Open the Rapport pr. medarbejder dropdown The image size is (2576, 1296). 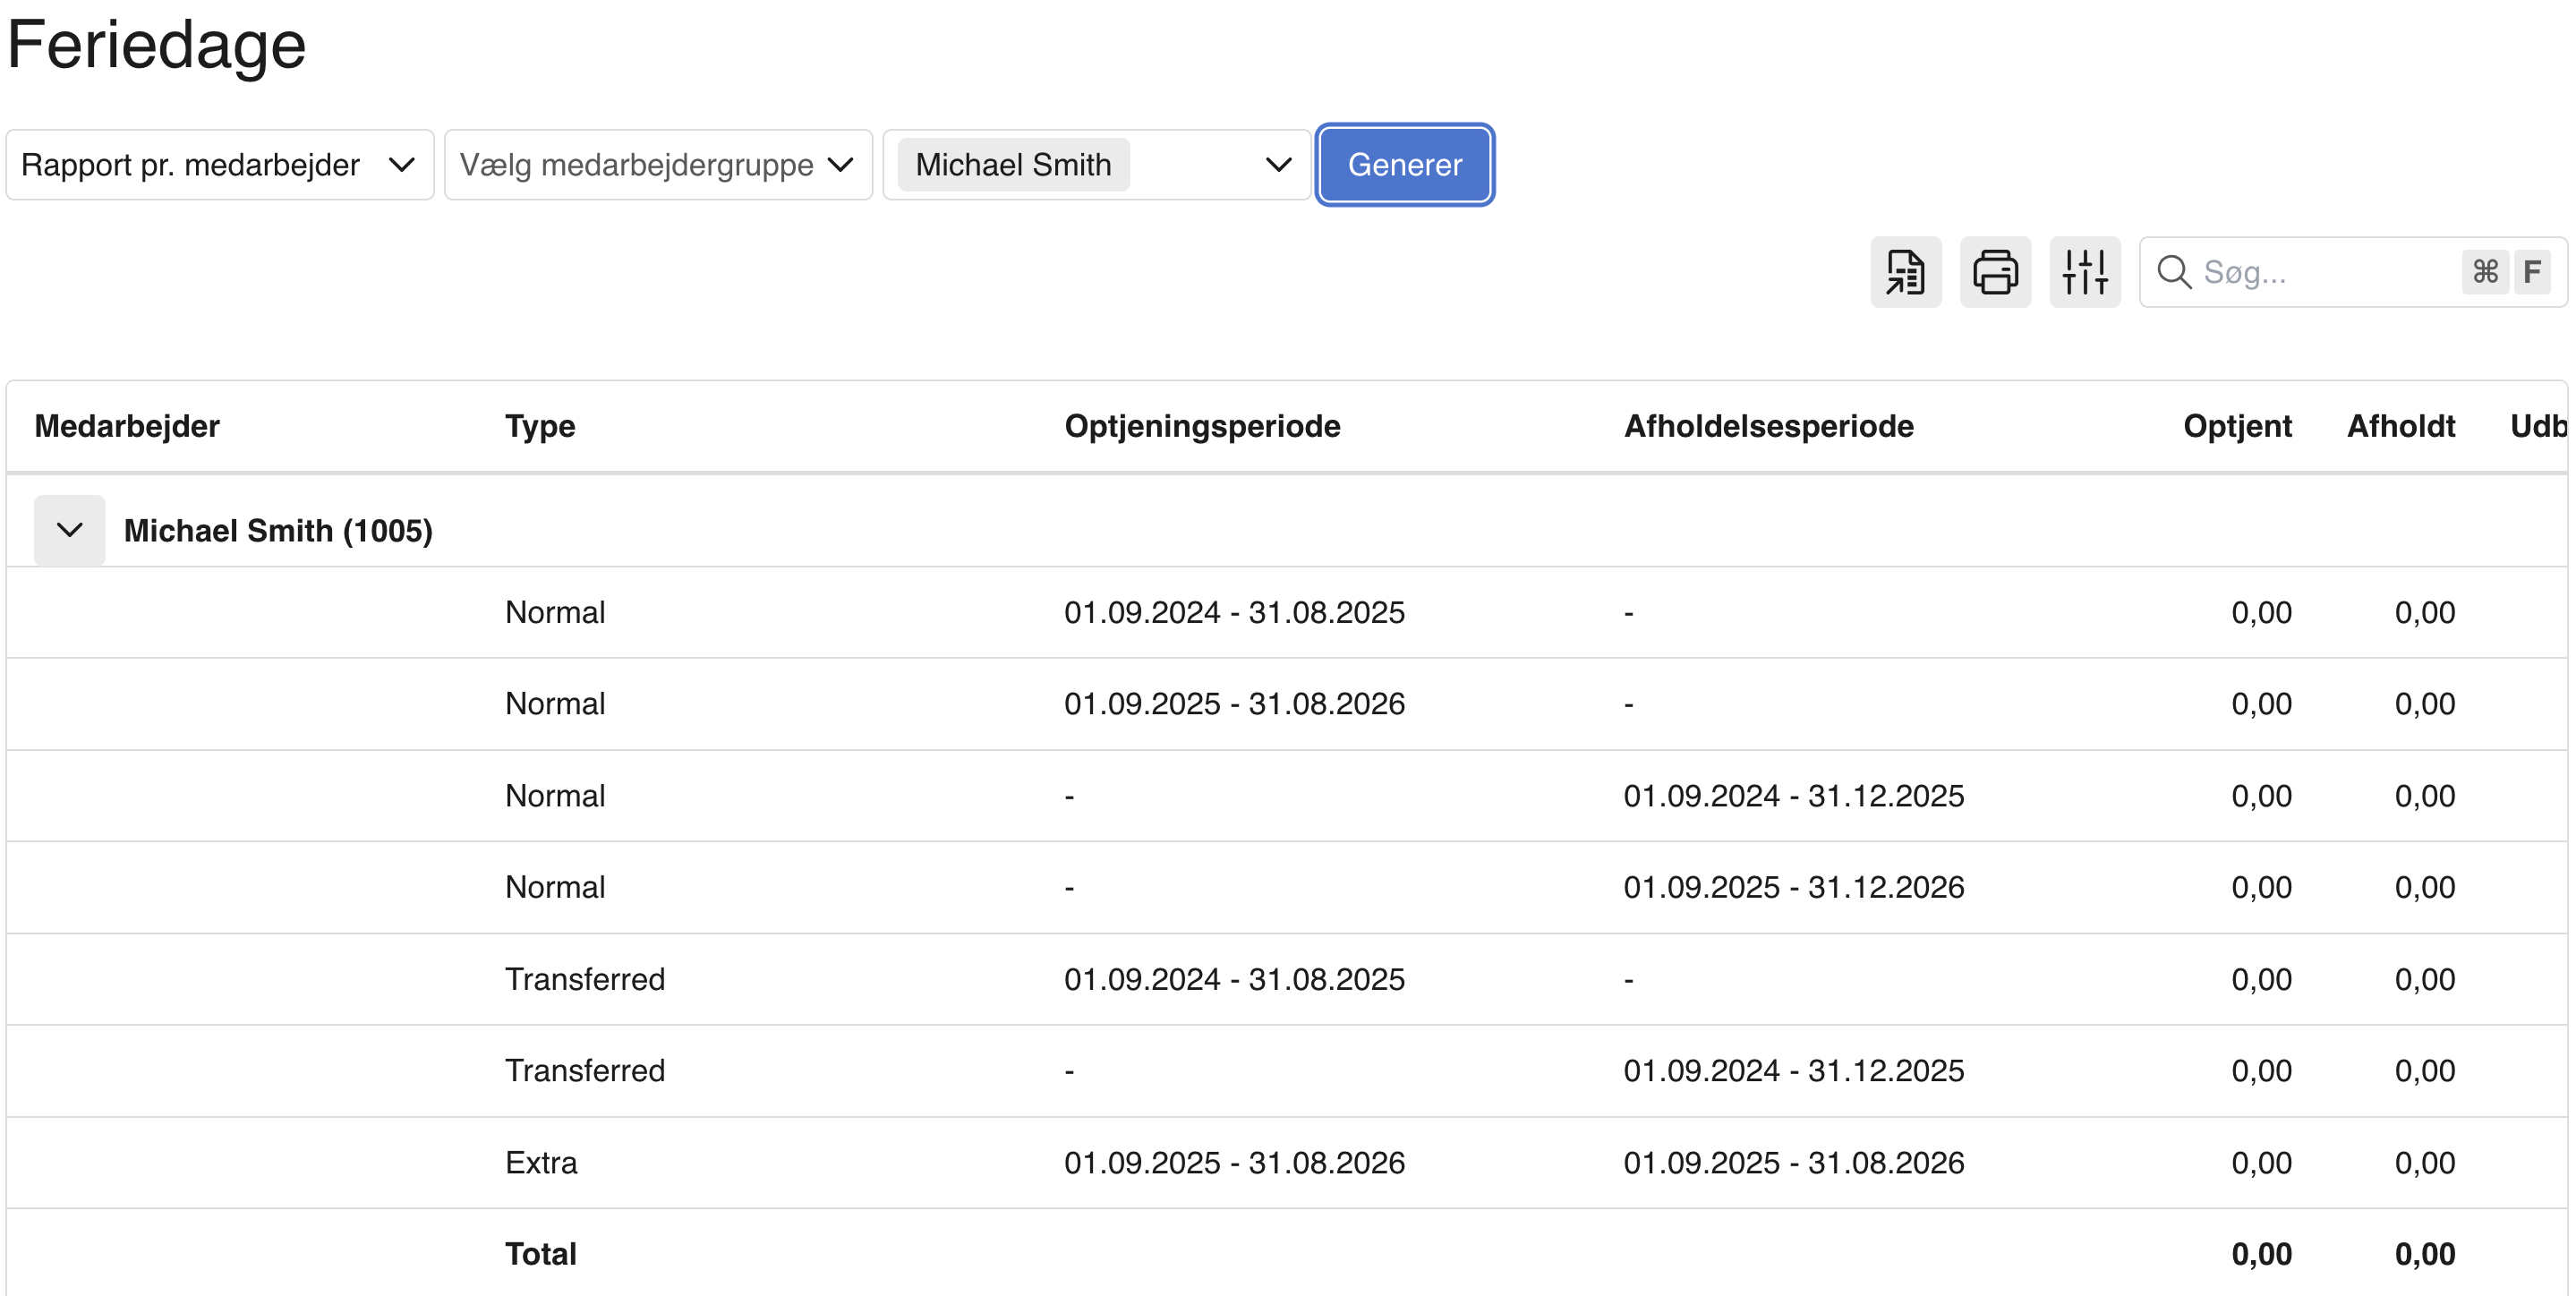219,165
